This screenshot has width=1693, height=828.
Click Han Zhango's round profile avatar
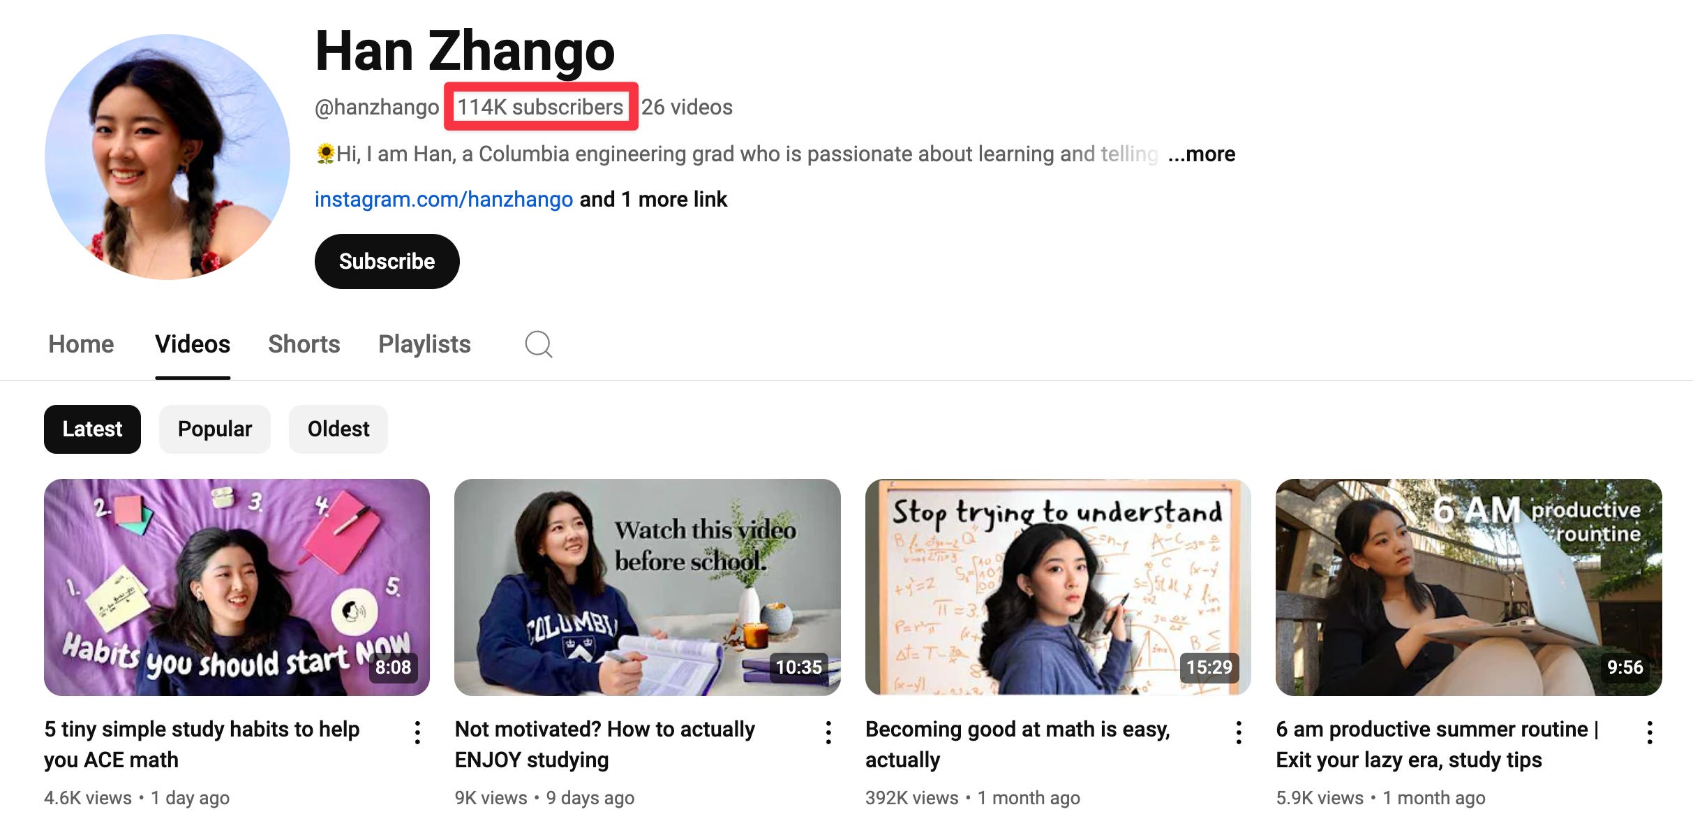click(167, 157)
